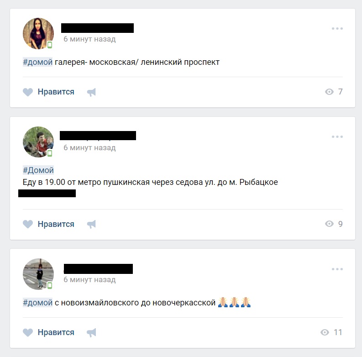The width and height of the screenshot is (362, 357).
Task: Open the more-options dots on second post
Action: point(337,136)
